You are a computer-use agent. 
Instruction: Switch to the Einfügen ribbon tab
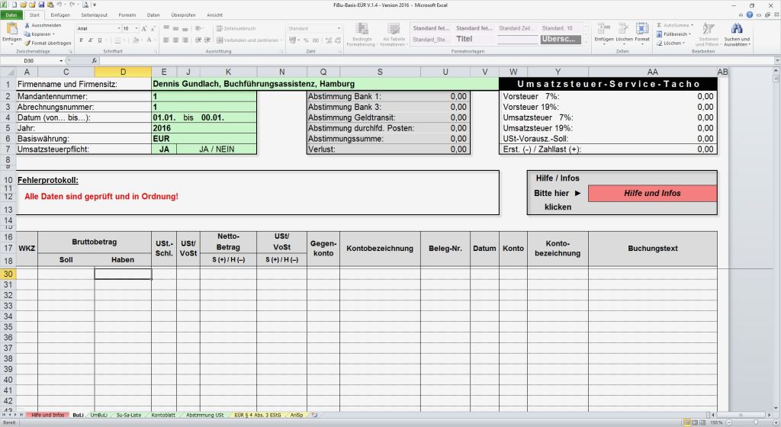pyautogui.click(x=60, y=15)
